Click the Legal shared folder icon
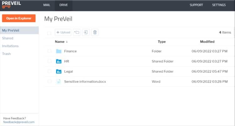This screenshot has width=235, height=126. [x=59, y=71]
